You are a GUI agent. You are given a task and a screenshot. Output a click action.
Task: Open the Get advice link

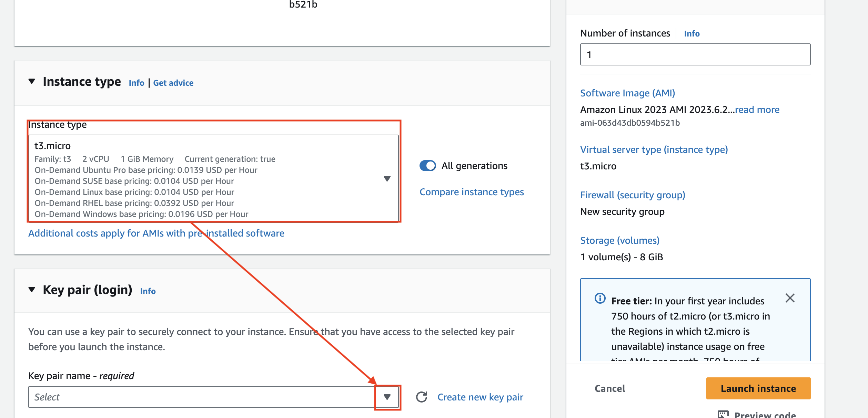tap(173, 83)
